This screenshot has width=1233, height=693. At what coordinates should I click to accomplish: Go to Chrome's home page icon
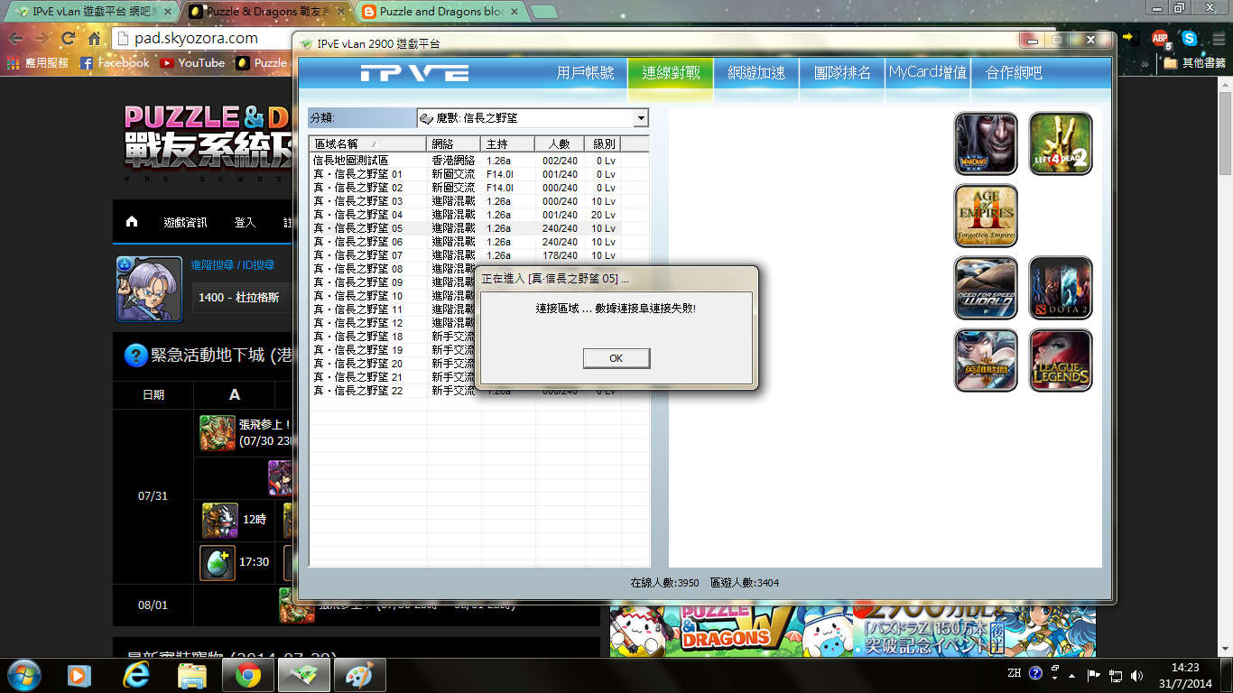(x=94, y=39)
